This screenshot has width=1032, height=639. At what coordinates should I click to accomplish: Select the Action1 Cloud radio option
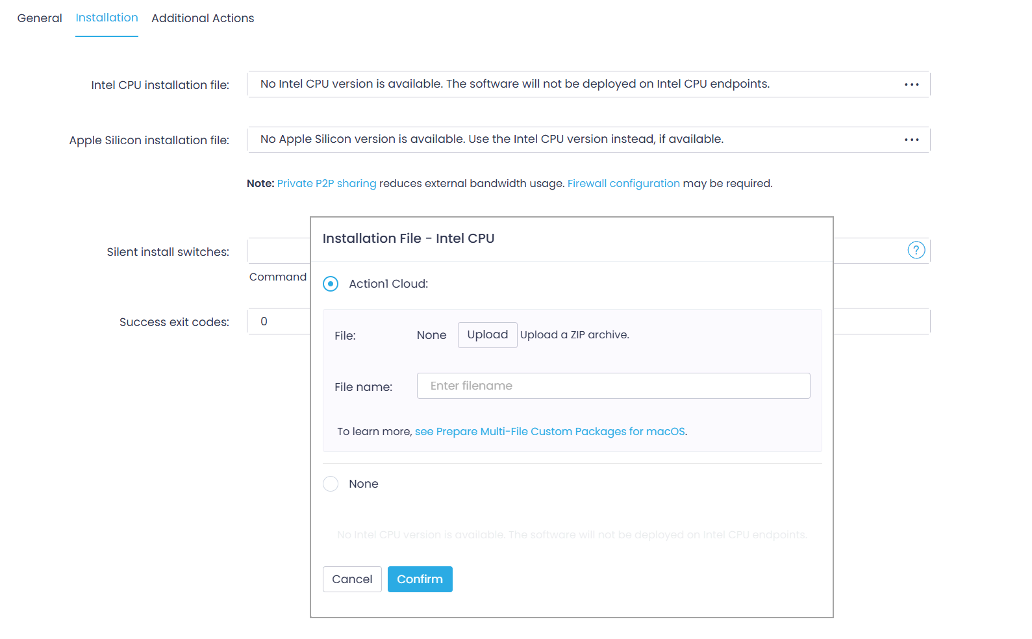[331, 284]
